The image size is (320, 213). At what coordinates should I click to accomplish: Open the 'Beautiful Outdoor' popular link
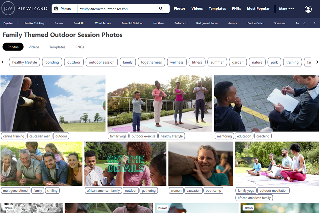pyautogui.click(x=132, y=23)
